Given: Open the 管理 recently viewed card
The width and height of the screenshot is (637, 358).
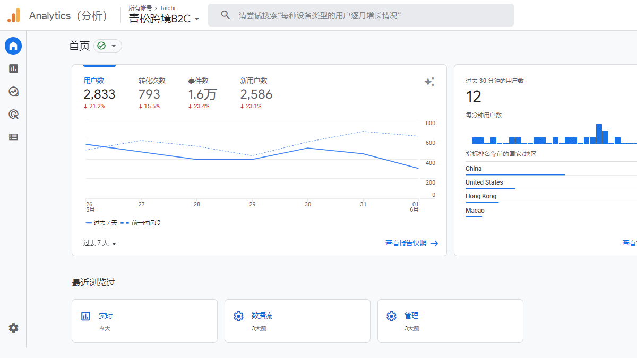Looking at the screenshot, I should coord(450,321).
